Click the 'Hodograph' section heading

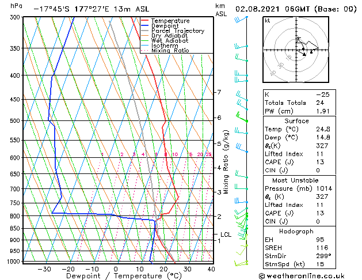point(296,231)
